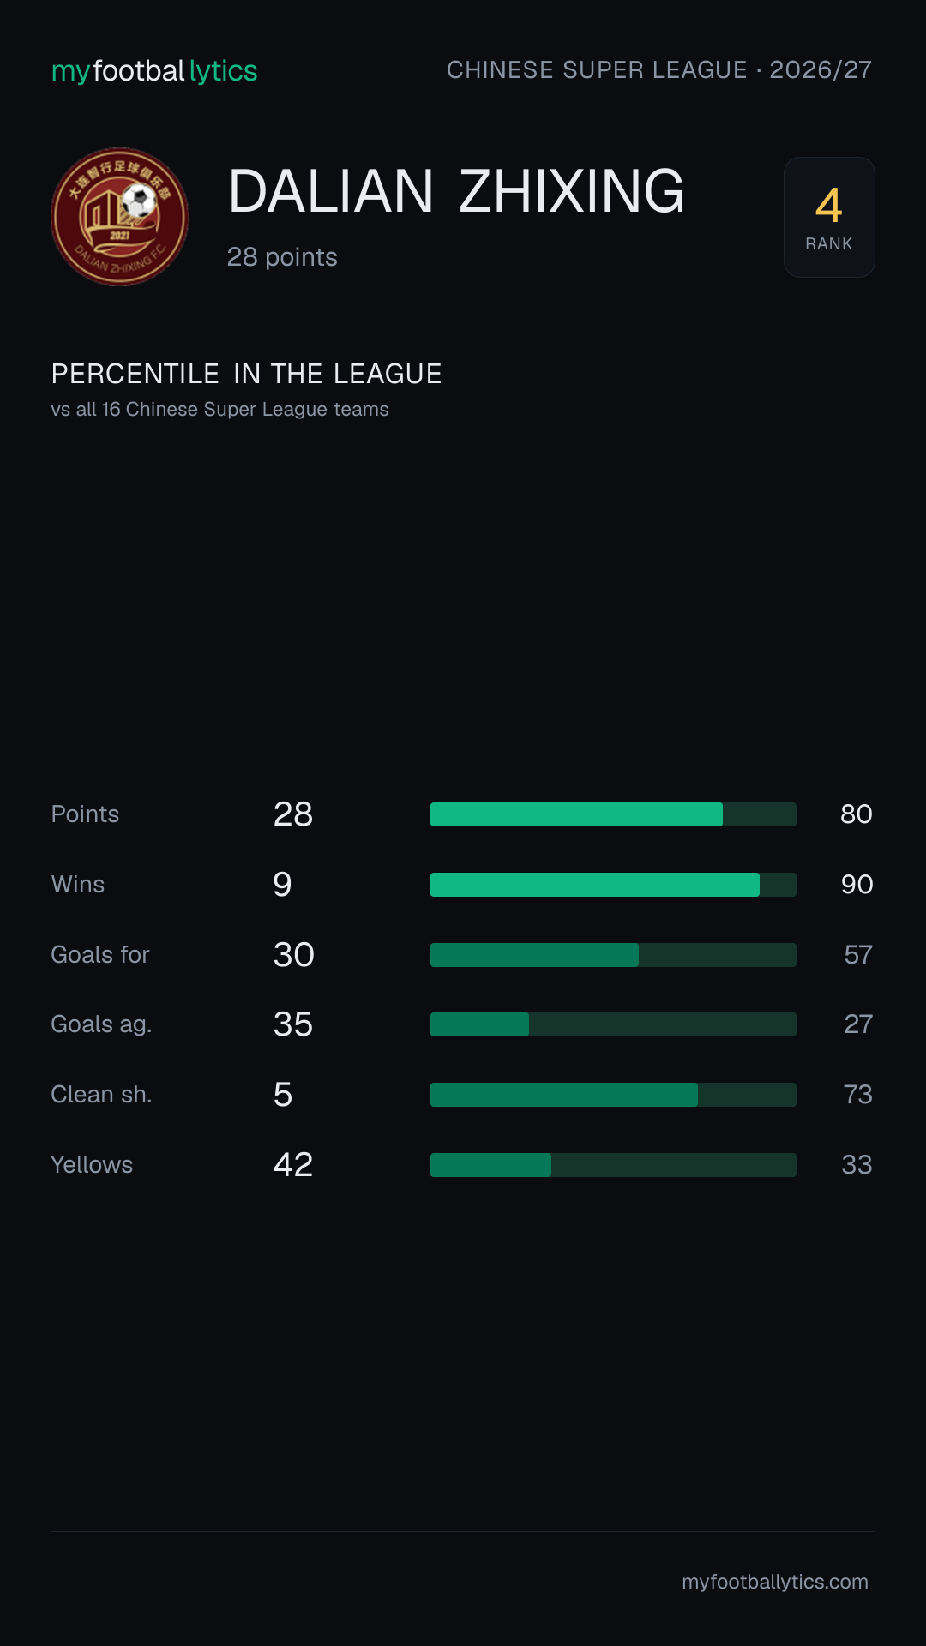The height and width of the screenshot is (1646, 926).
Task: Select the Clean sh. percentile bar
Action: coord(613,1095)
